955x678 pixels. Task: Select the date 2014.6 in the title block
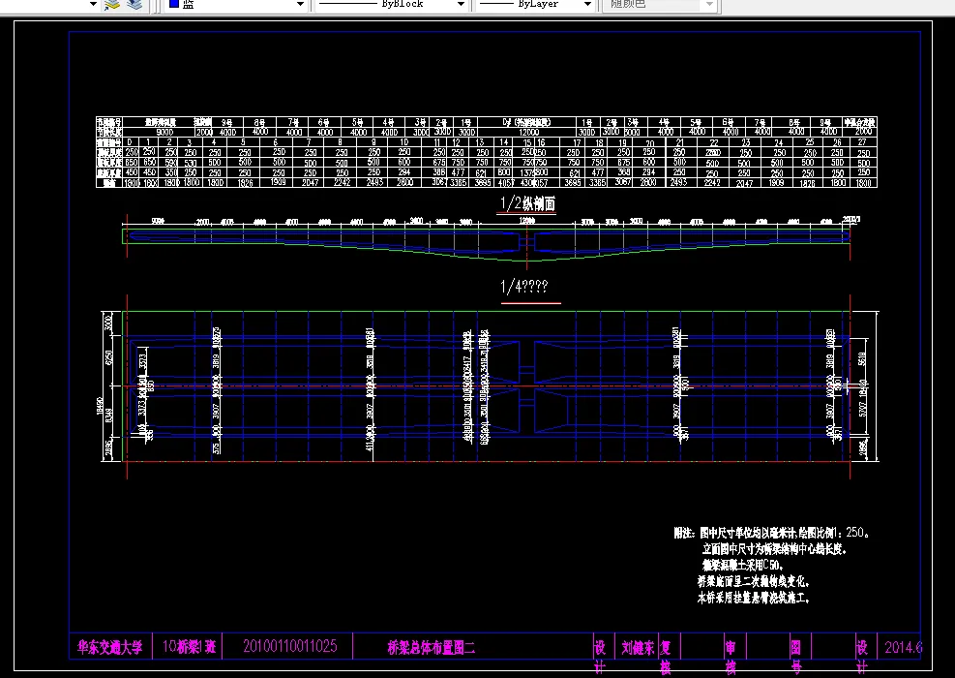point(903,648)
